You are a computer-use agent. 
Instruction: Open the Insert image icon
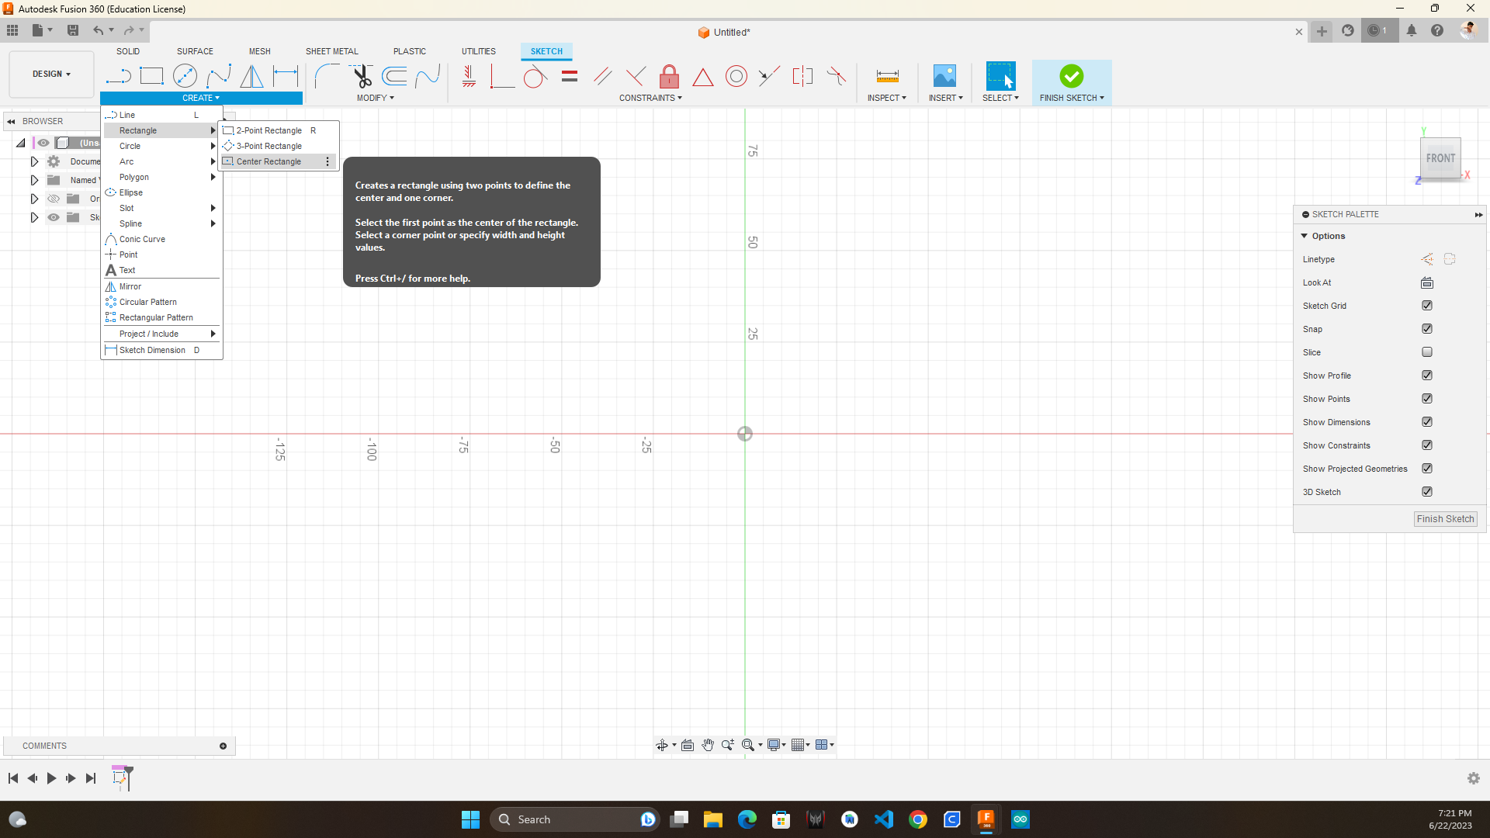pos(944,76)
